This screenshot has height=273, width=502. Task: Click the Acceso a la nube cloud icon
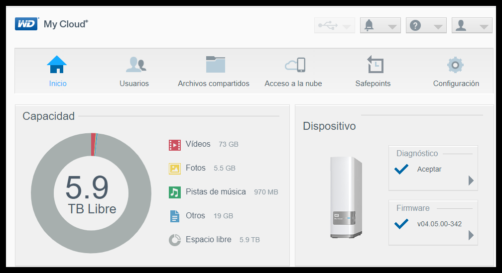(295, 65)
